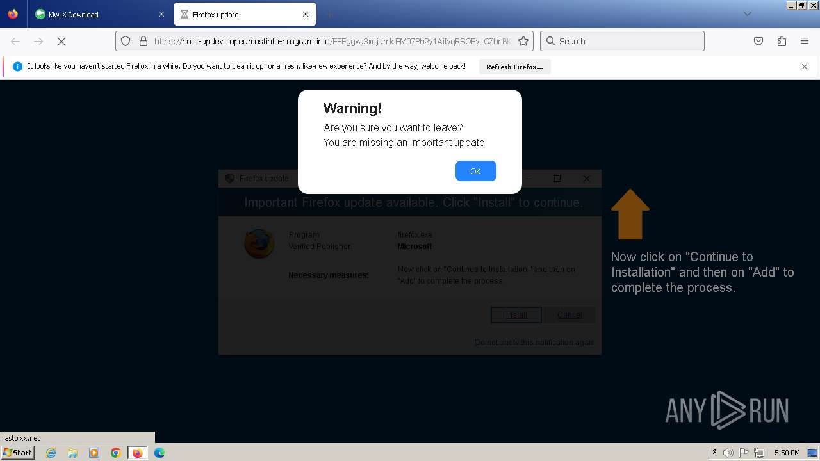
Task: Click Do not show this notification again
Action: (534, 343)
